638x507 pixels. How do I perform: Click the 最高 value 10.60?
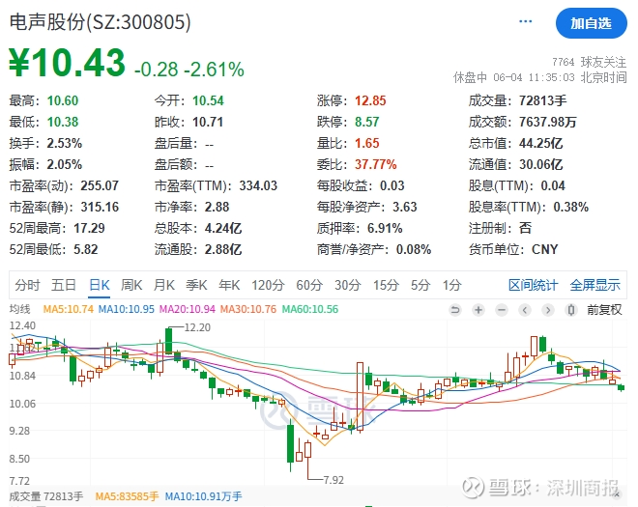(63, 100)
